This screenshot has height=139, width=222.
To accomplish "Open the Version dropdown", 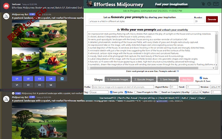I will (215, 87).
